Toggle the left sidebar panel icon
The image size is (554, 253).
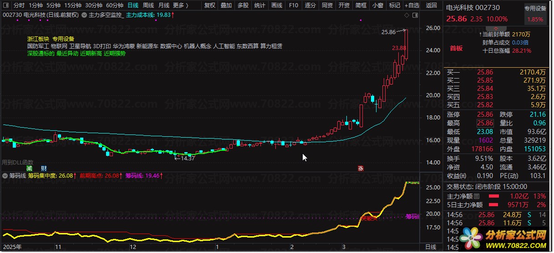pos(6,5)
